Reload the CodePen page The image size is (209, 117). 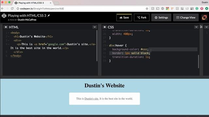point(12,9)
